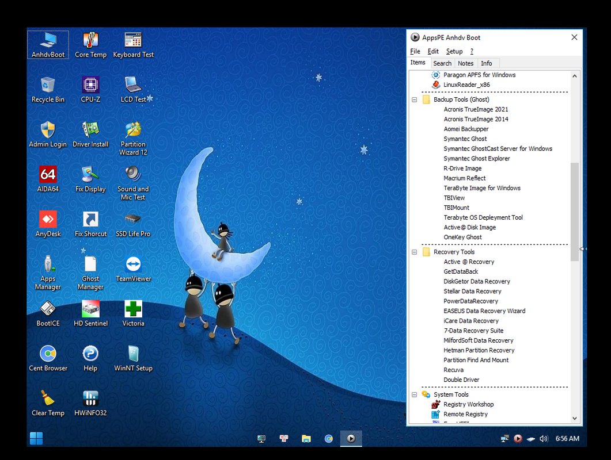Select Macrium Reflect in the list

465,178
